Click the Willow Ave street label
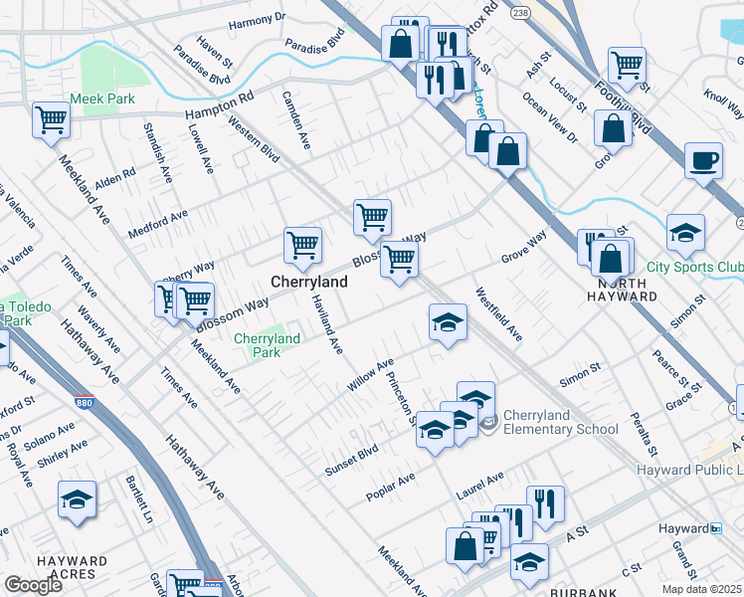Screen dimensions: 744x597 click(x=371, y=374)
